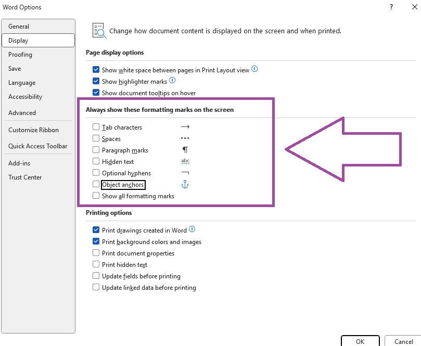Check Update linked data before printing
The height and width of the screenshot is (346, 421).
click(96, 287)
